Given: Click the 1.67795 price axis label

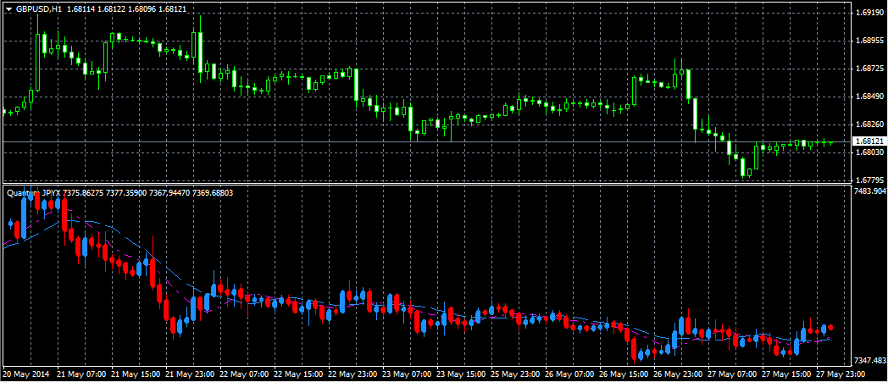Looking at the screenshot, I should pyautogui.click(x=869, y=180).
